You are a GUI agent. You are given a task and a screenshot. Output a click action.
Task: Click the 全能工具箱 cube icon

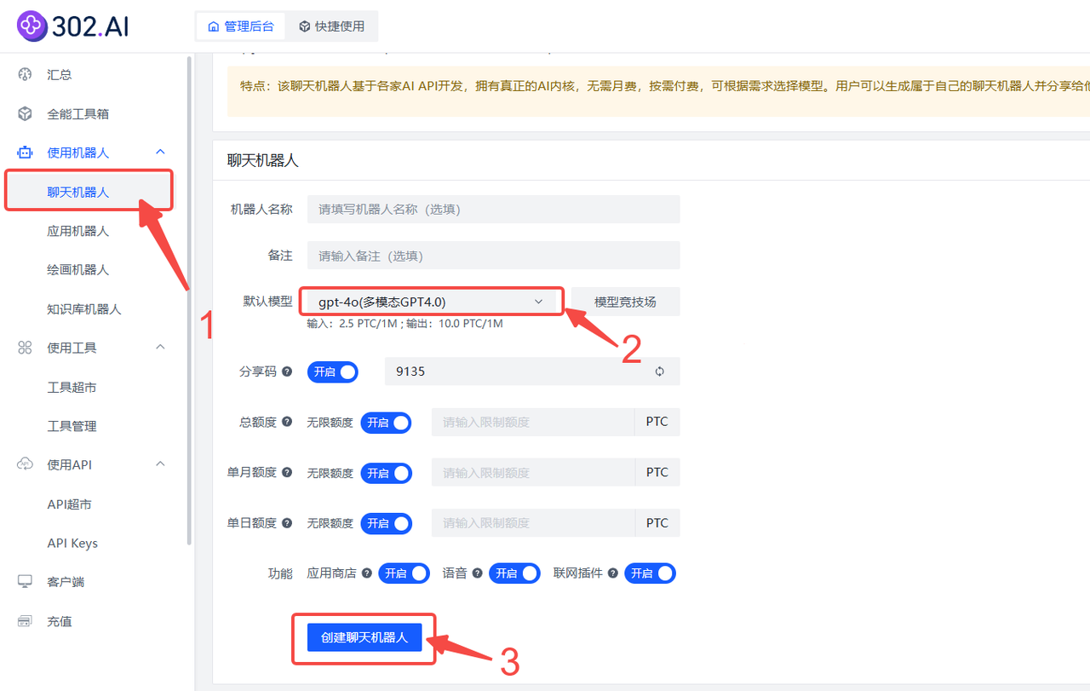[26, 113]
